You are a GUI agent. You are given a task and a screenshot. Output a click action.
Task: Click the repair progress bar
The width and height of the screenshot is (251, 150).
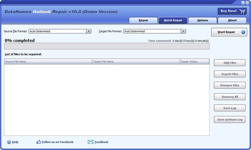tap(107, 46)
